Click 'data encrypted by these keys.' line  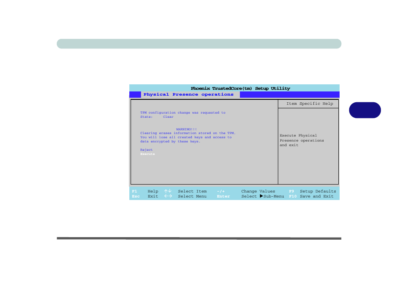[x=170, y=141]
